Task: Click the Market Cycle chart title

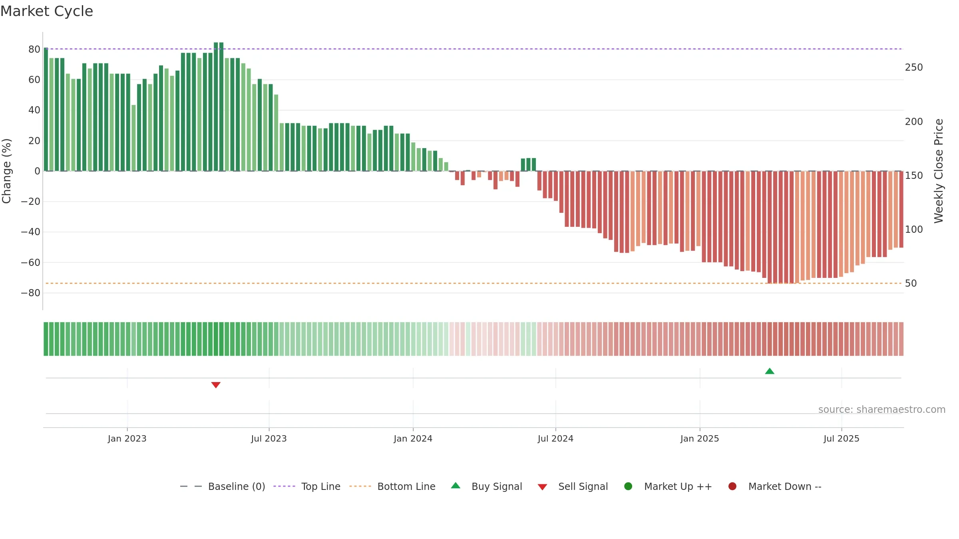Action: click(47, 11)
